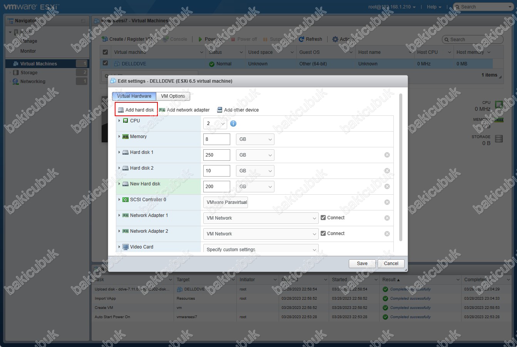
Task: Click Add other device icon
Action: [x=220, y=110]
